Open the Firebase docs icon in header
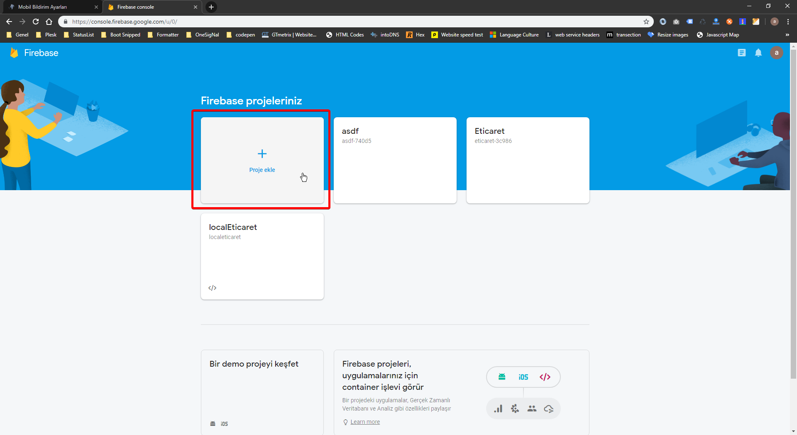This screenshot has width=797, height=435. [742, 53]
